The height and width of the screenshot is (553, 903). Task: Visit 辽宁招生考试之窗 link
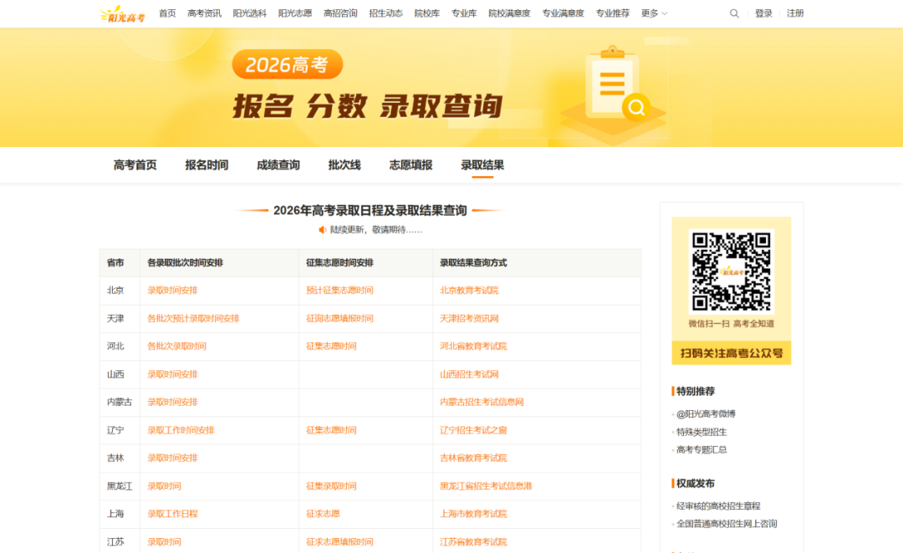tap(473, 430)
